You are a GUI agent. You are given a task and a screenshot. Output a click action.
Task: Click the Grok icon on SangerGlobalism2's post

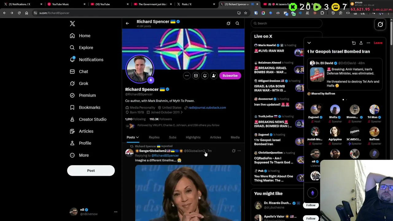pos(234,151)
